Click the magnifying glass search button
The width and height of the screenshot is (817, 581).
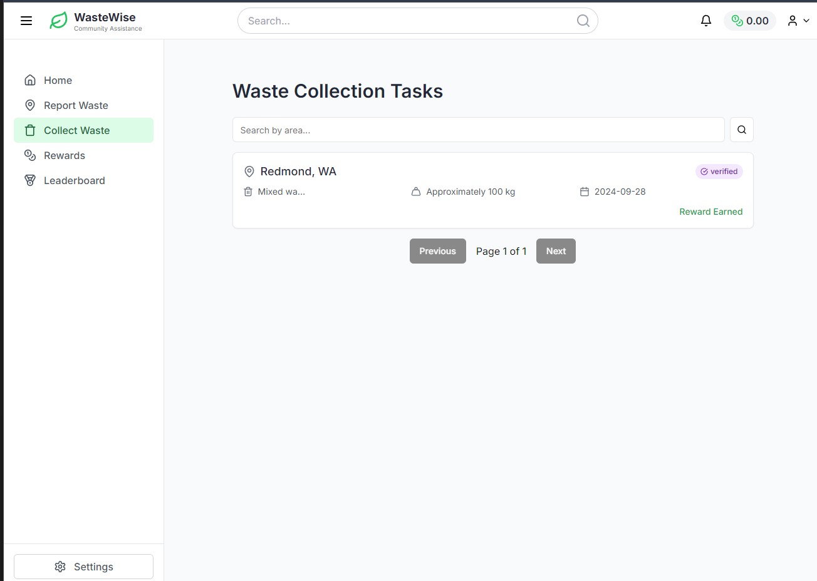click(741, 130)
